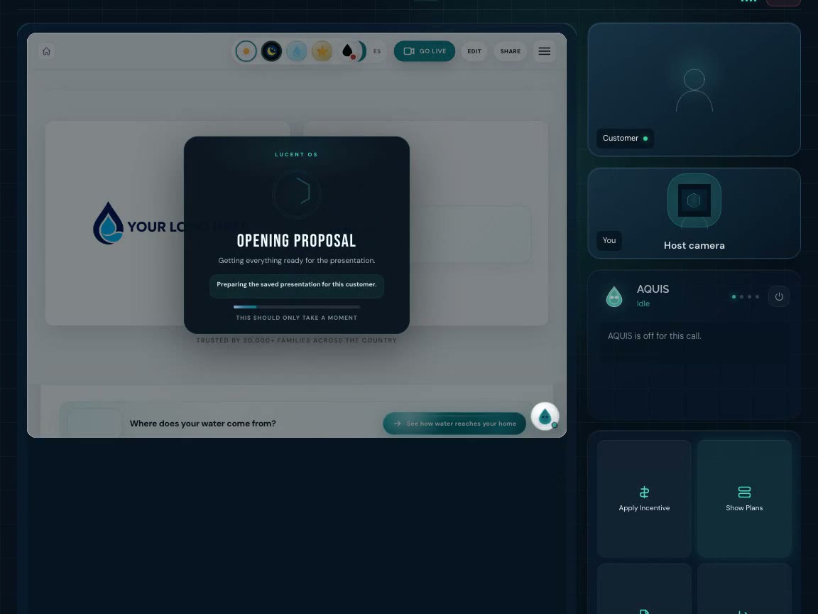Click the Show Plans stacked icon
The width and height of the screenshot is (818, 614).
click(744, 492)
